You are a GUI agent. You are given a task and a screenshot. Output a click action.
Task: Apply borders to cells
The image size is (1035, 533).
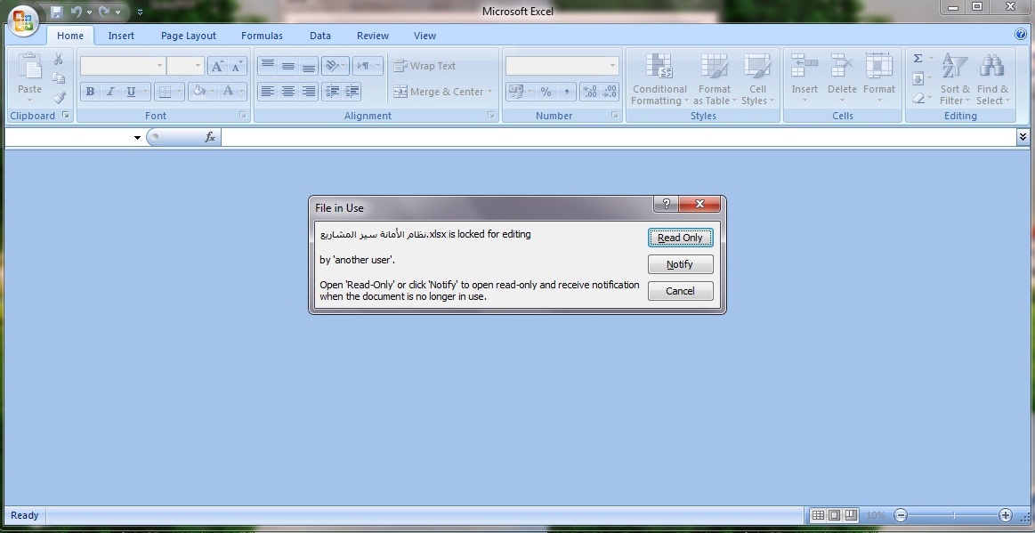[165, 92]
